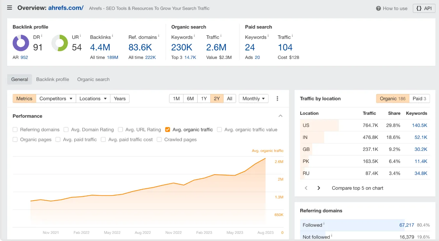Click the Aug 2023 peak on chart
The width and height of the screenshot is (439, 241).
[265, 159]
